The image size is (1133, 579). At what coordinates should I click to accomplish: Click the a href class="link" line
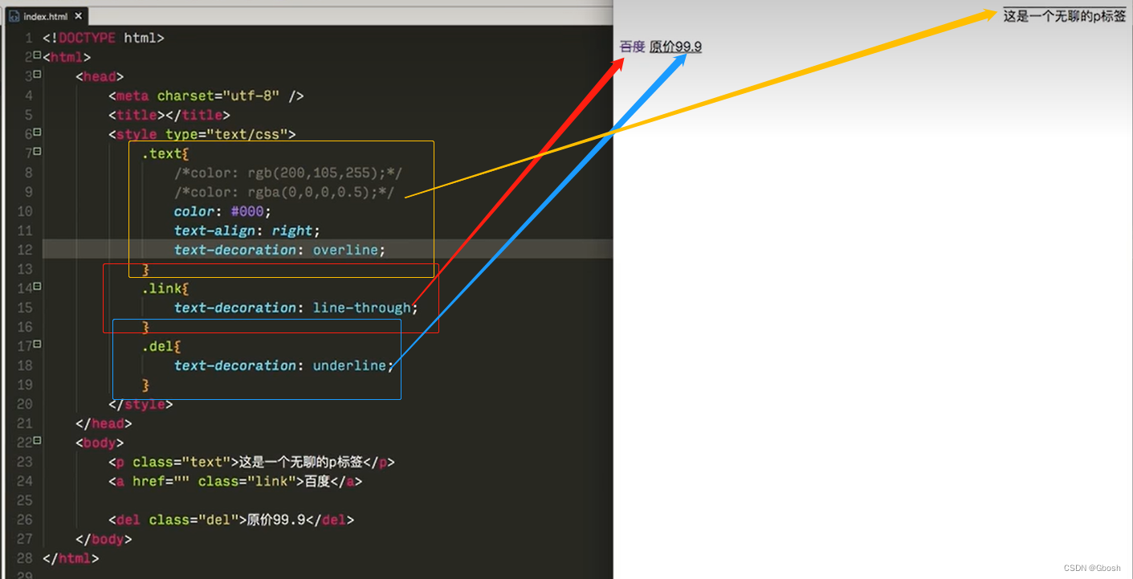click(x=235, y=481)
